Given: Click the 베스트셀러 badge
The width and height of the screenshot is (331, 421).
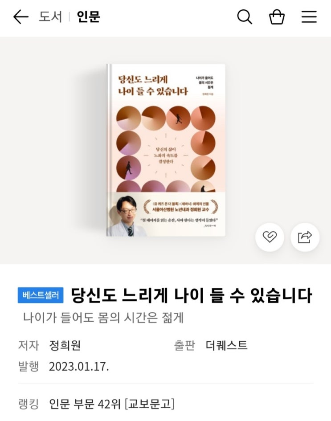Looking at the screenshot, I should (41, 295).
